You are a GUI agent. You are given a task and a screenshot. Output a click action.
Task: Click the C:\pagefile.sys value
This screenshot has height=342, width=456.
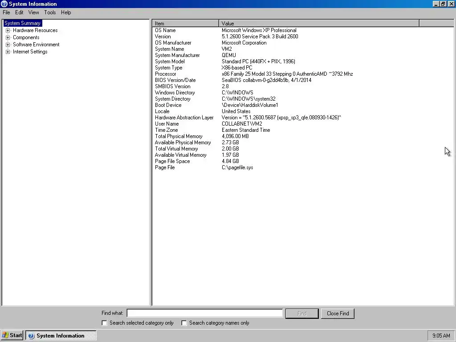point(237,168)
